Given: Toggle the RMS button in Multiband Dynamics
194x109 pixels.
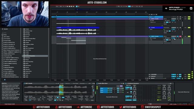Looking at the screenshot, I should (x=135, y=100).
